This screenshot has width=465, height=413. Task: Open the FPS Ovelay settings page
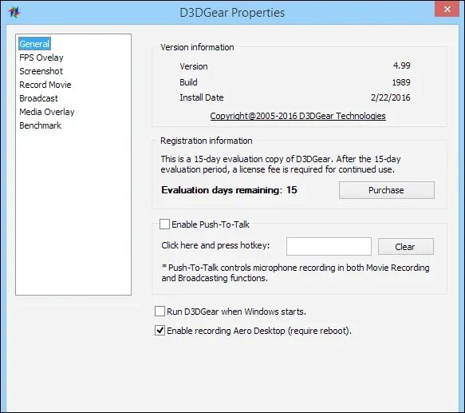point(41,58)
